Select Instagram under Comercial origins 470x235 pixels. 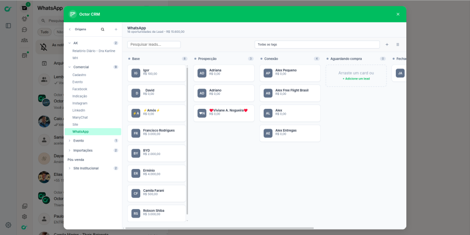(80, 103)
